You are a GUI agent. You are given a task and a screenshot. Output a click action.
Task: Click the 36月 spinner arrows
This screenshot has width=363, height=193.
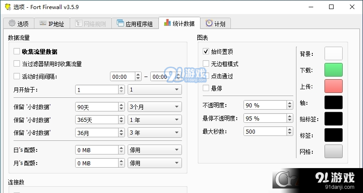pyautogui.click(x=122, y=133)
